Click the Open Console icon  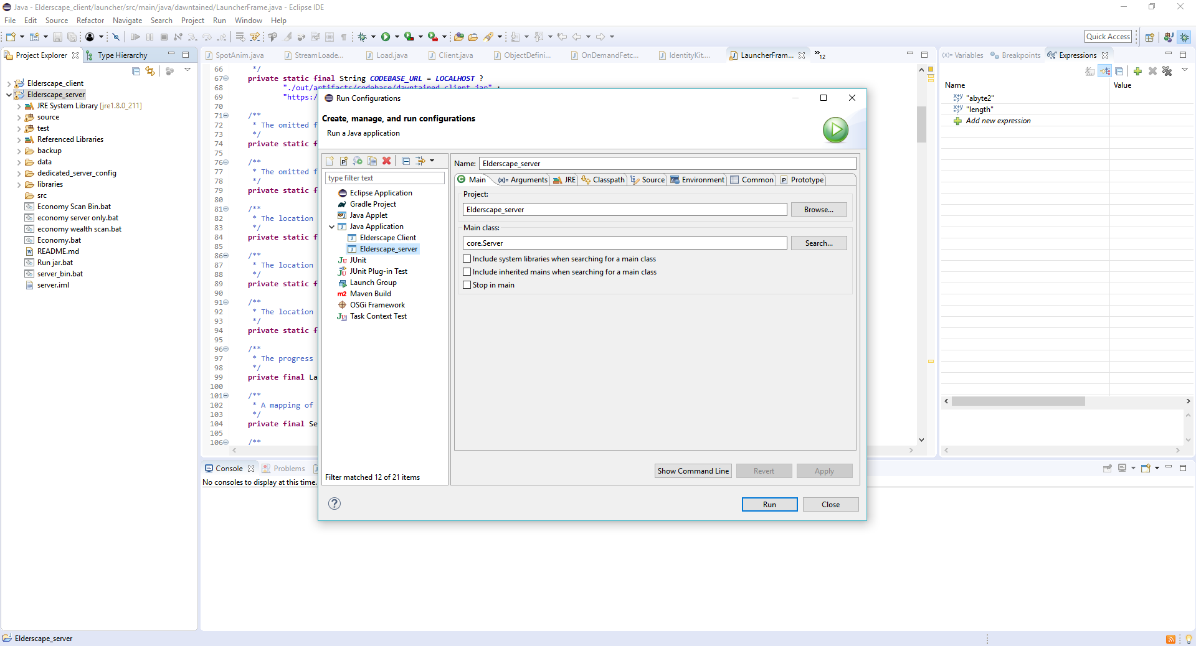point(1146,468)
